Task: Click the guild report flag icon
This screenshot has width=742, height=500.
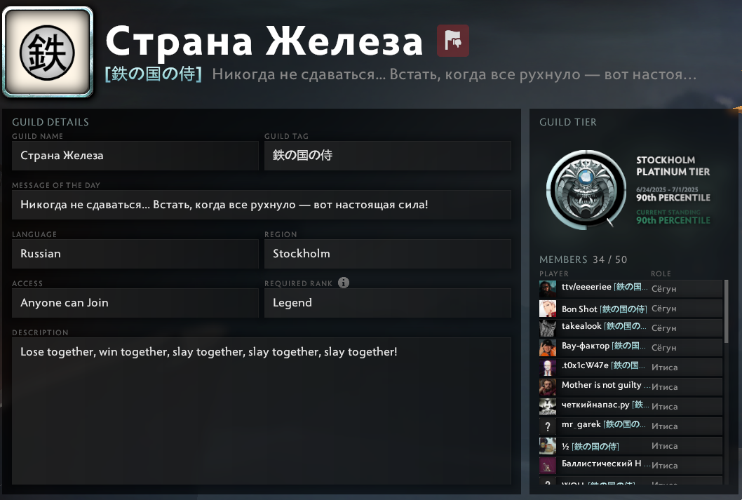Action: click(x=453, y=41)
